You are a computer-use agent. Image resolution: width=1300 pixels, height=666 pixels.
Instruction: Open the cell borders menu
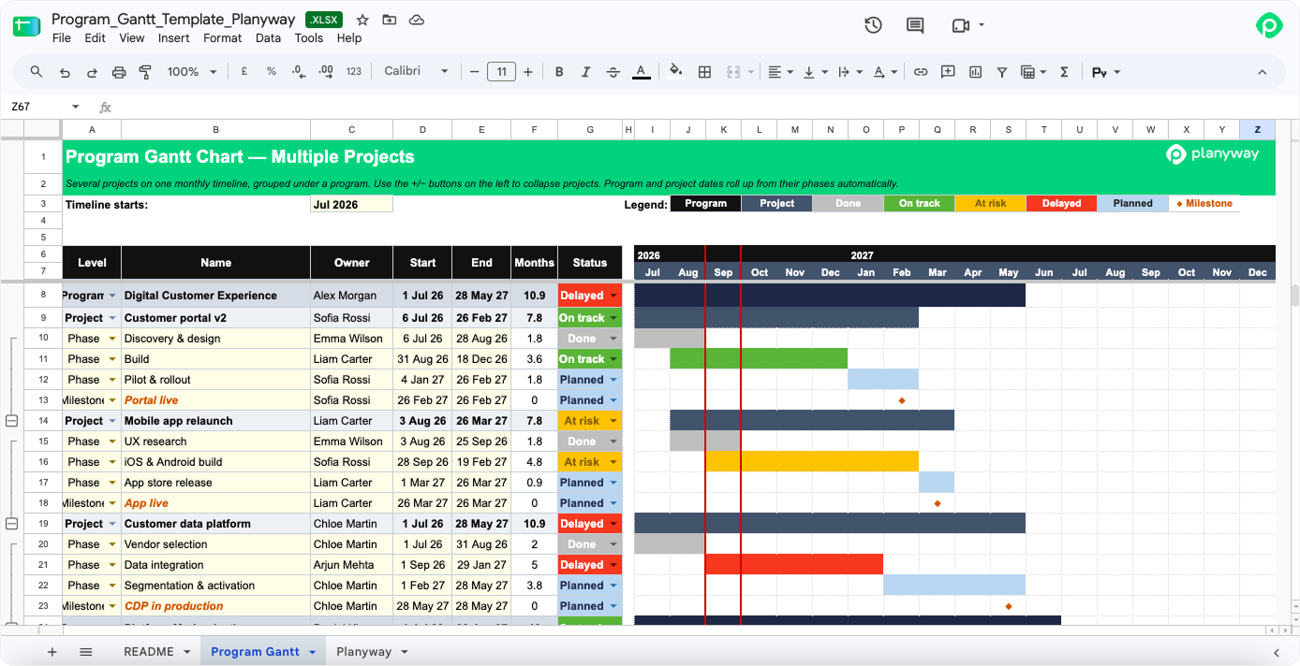coord(704,72)
